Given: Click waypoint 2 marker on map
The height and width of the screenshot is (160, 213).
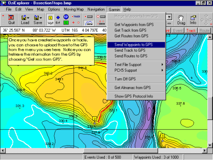Looking at the screenshot, I should tap(94, 119).
